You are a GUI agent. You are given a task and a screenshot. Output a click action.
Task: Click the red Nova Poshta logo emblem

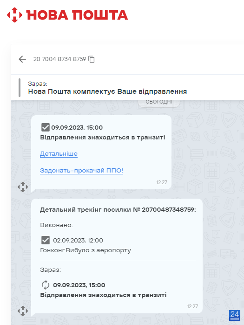pos(14,15)
